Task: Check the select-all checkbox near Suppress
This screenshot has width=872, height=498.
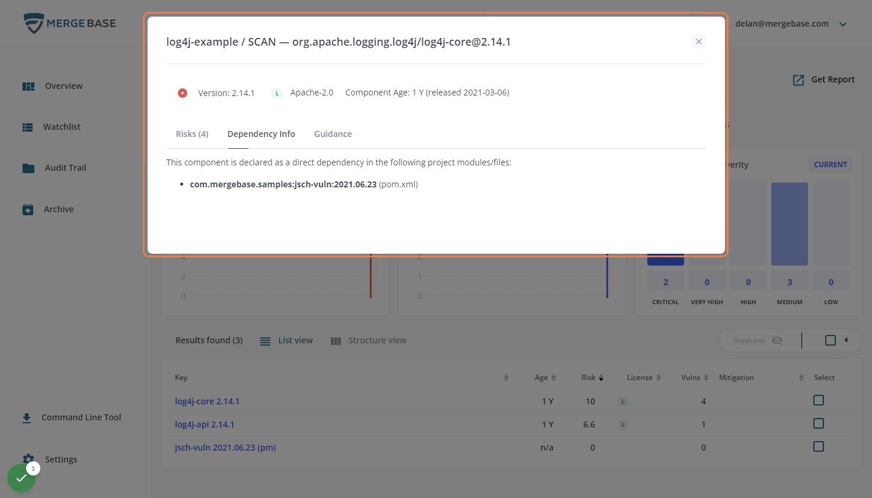Action: click(831, 340)
